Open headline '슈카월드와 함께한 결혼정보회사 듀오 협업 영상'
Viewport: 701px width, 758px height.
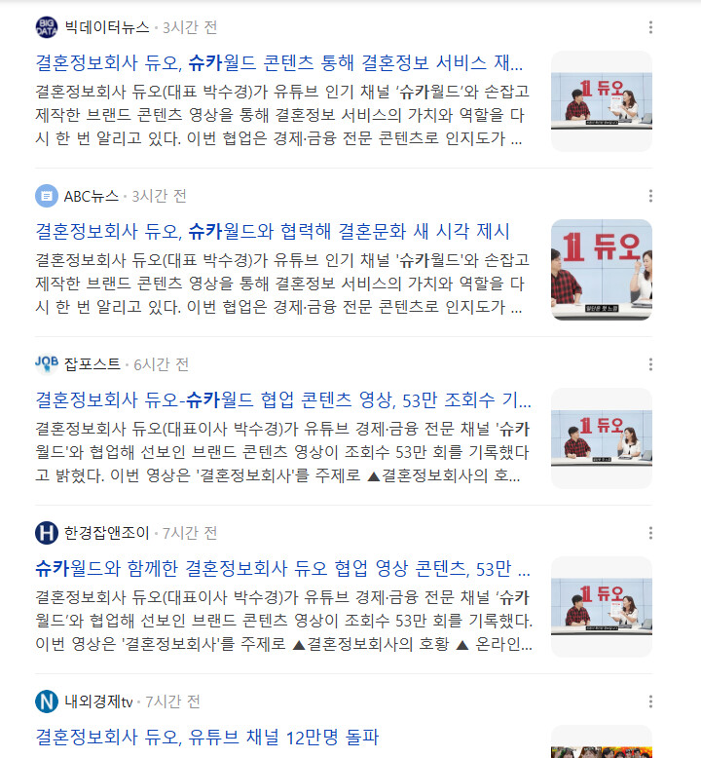pos(282,569)
